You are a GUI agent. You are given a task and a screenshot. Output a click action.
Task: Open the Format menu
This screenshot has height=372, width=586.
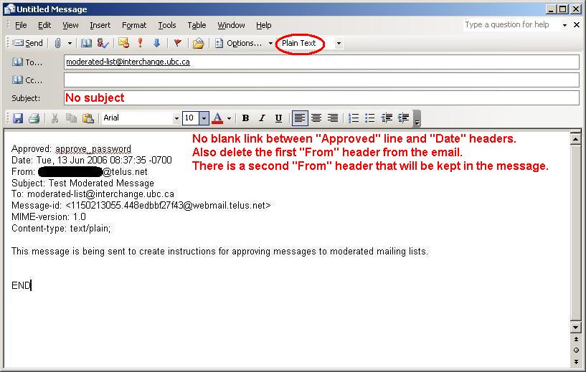(x=134, y=25)
